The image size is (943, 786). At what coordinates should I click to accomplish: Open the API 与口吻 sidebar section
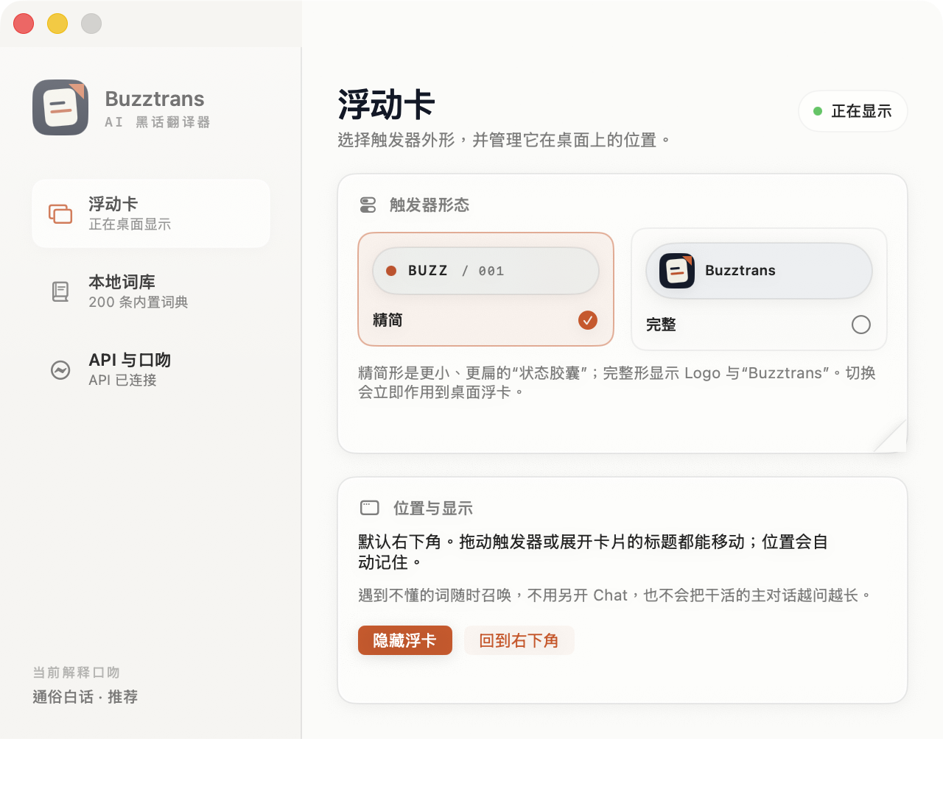point(151,369)
